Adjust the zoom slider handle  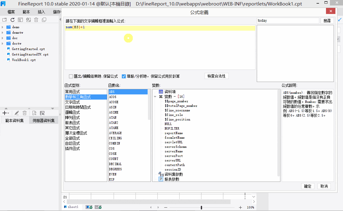[x=201, y=207]
